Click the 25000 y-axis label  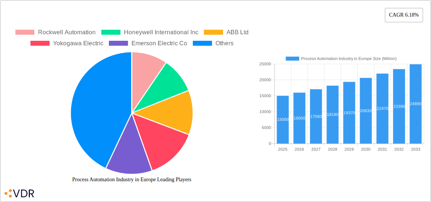click(x=265, y=64)
